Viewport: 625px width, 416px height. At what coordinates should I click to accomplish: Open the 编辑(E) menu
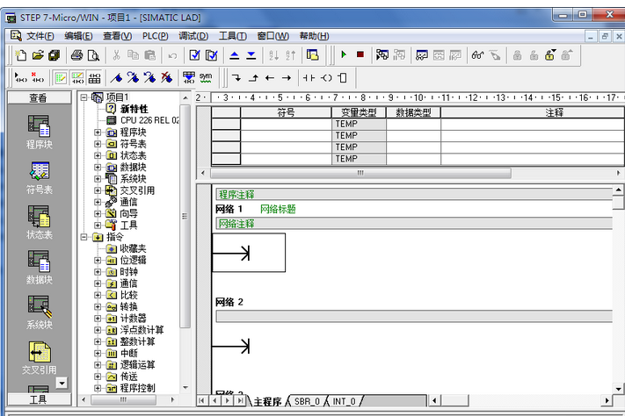(78, 36)
